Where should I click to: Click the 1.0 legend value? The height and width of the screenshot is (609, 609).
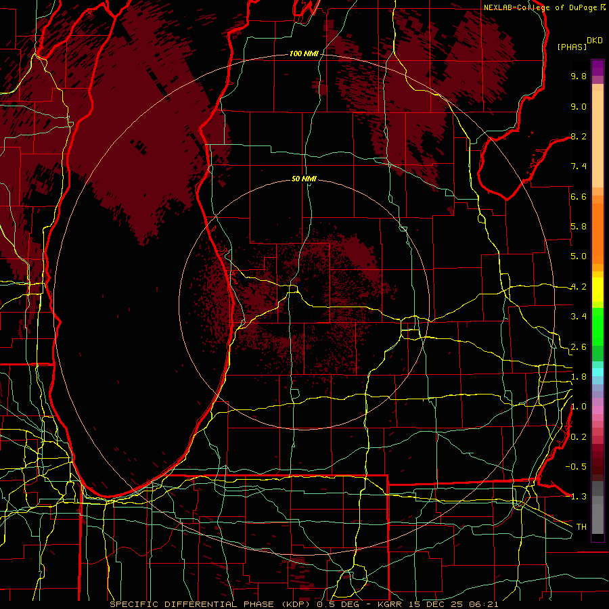coord(579,407)
